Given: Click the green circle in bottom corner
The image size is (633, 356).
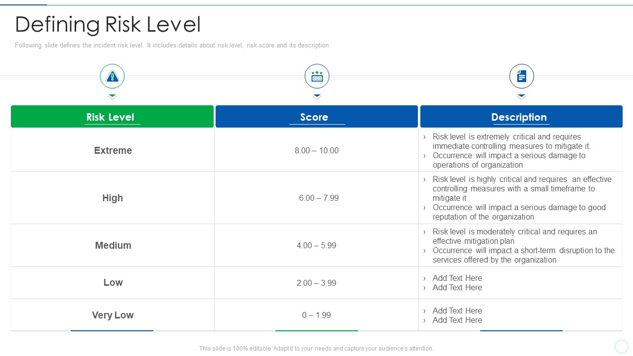Looking at the screenshot, I should pyautogui.click(x=622, y=346).
